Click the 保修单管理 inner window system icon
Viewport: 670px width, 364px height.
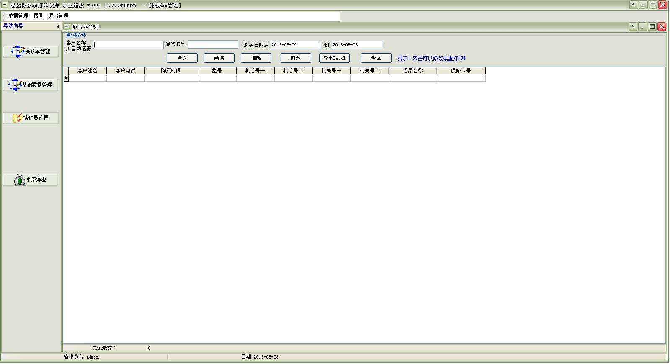pyautogui.click(x=67, y=27)
